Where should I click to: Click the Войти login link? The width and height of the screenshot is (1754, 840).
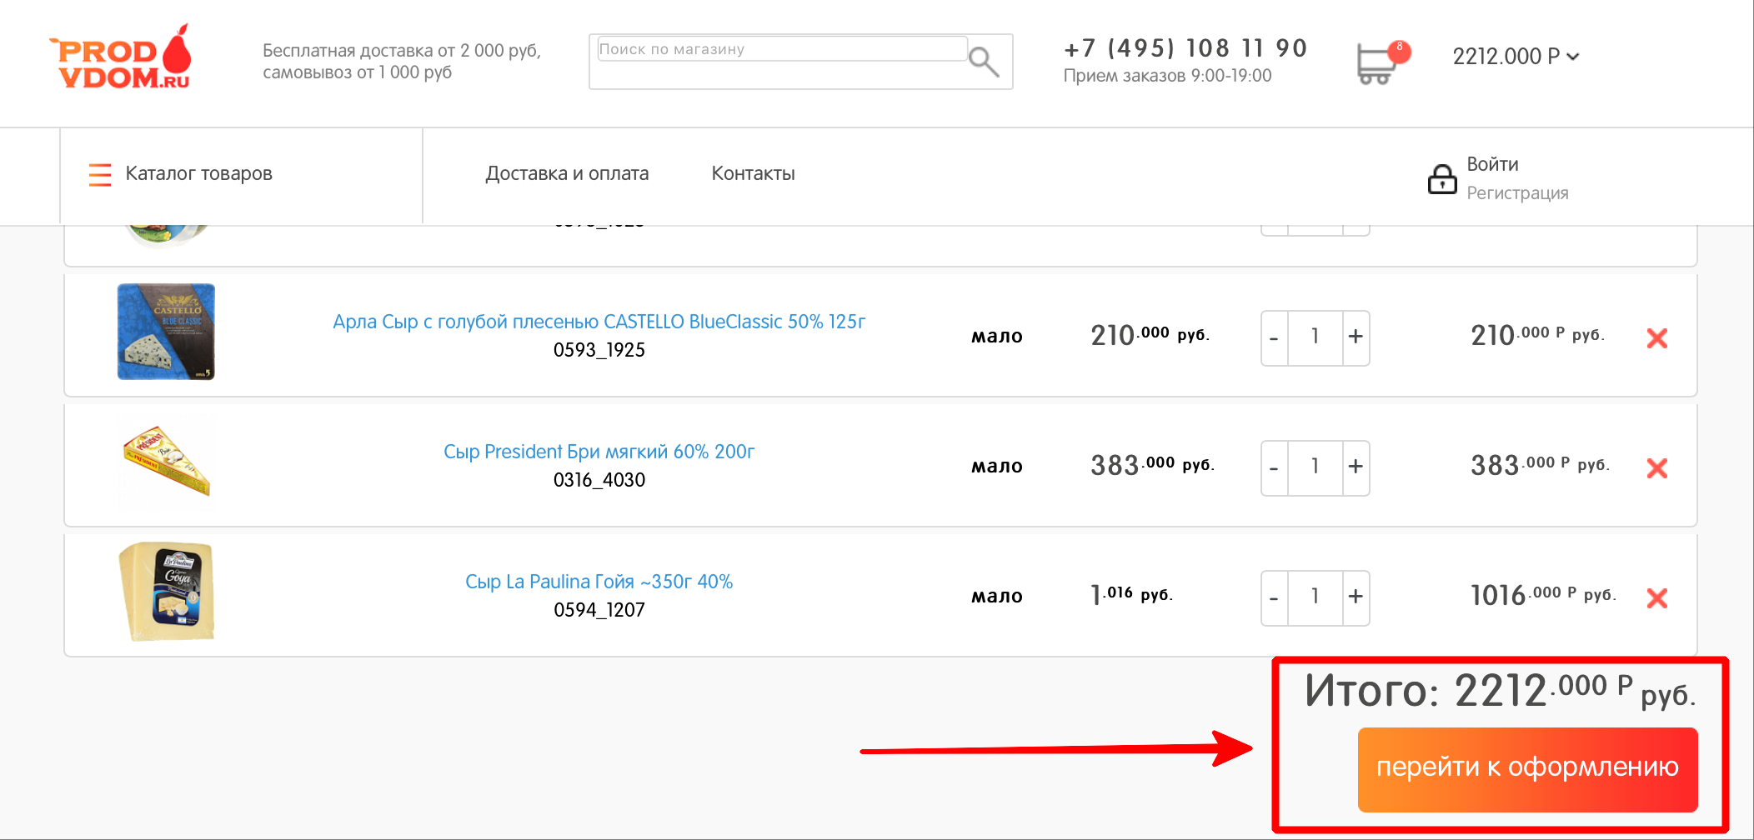[x=1491, y=164]
